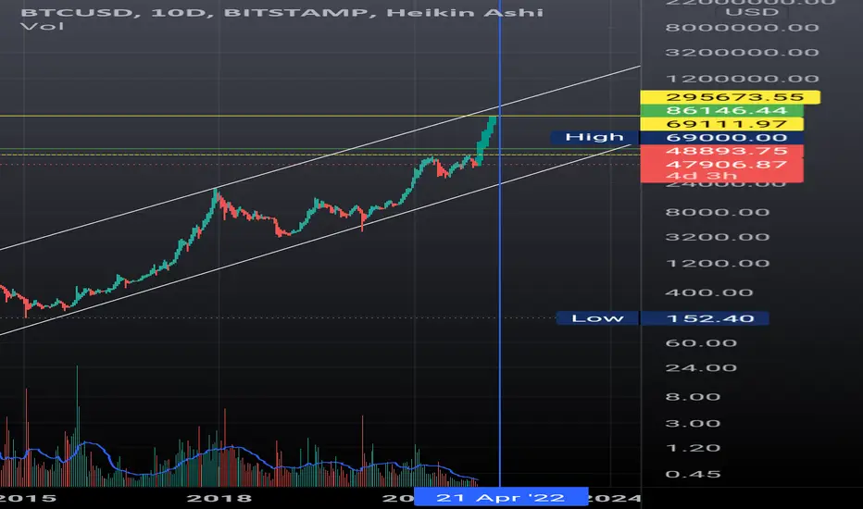863x509 pixels.
Task: Click the 3200000.00 price axis label
Action: coord(742,52)
